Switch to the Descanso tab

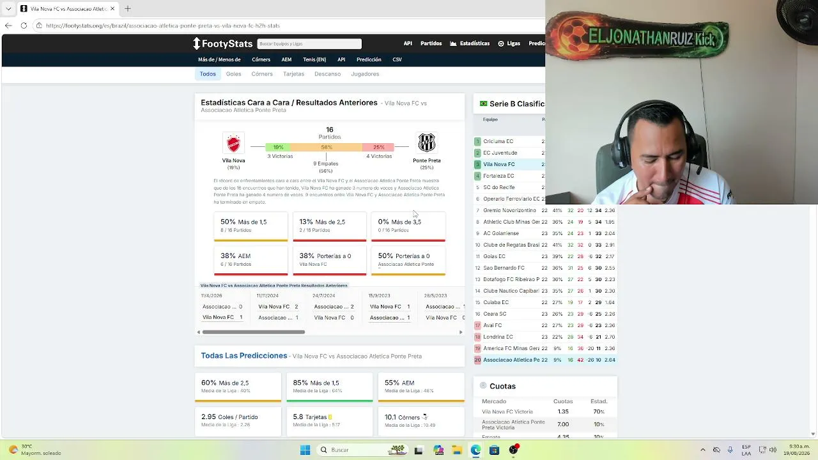click(327, 74)
